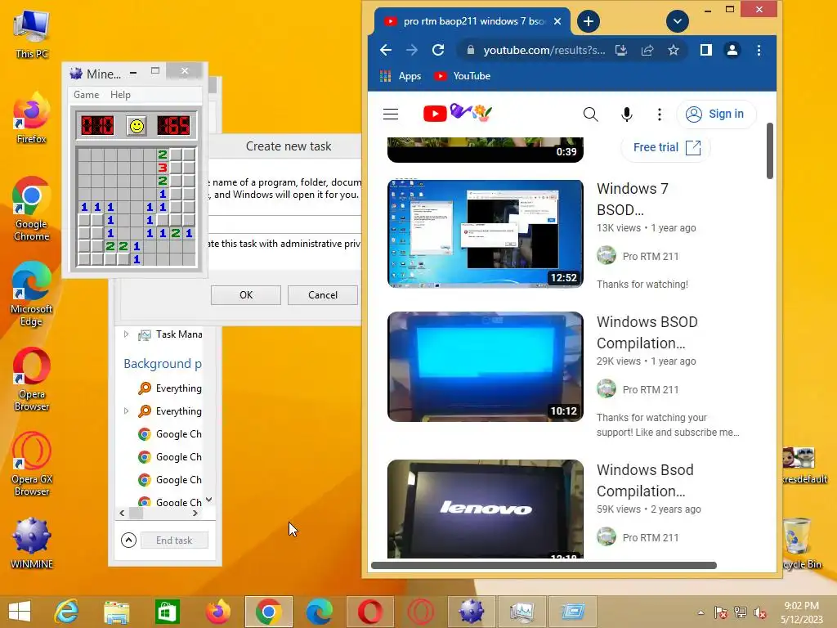Open YouTube settings three-dot menu
This screenshot has width=837, height=628.
click(x=660, y=114)
